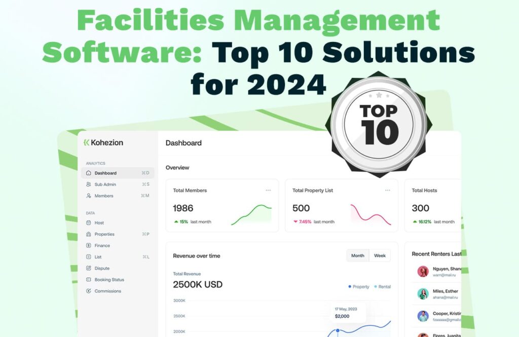Click Total Property List pink trend chart
The image size is (519, 337).
click(x=370, y=215)
